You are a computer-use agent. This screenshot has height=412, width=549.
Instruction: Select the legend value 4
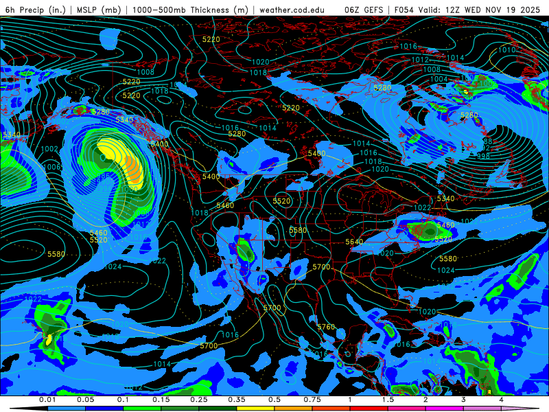coord(501,400)
